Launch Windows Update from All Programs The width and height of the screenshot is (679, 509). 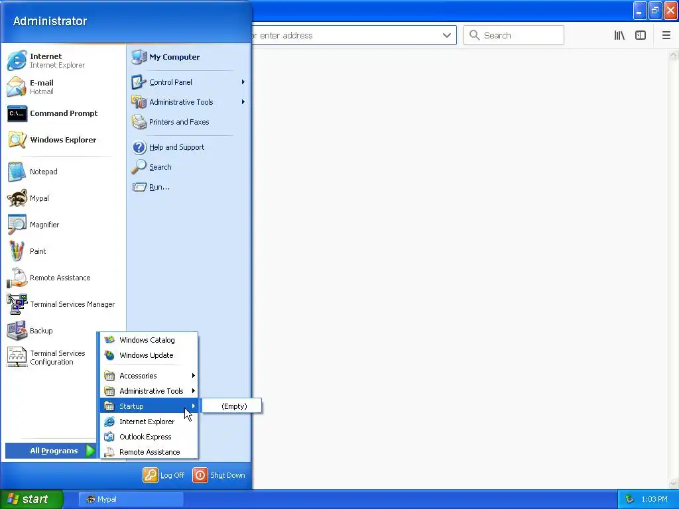(x=149, y=355)
